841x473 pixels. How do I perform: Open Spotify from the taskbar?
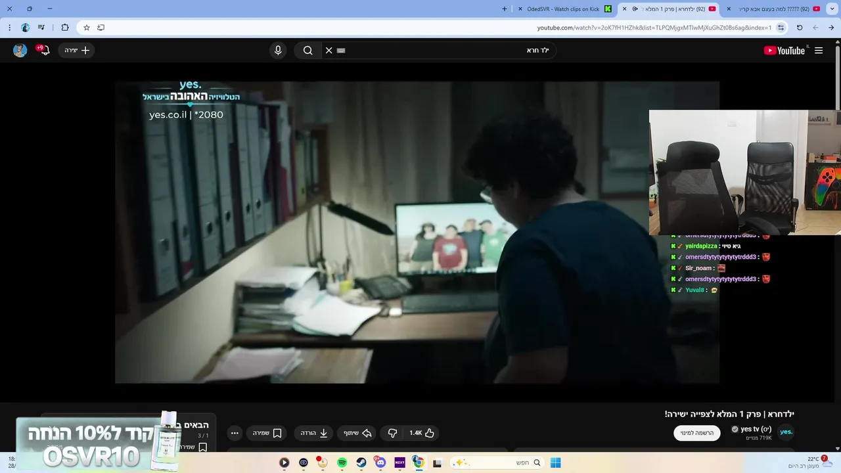[x=342, y=462]
